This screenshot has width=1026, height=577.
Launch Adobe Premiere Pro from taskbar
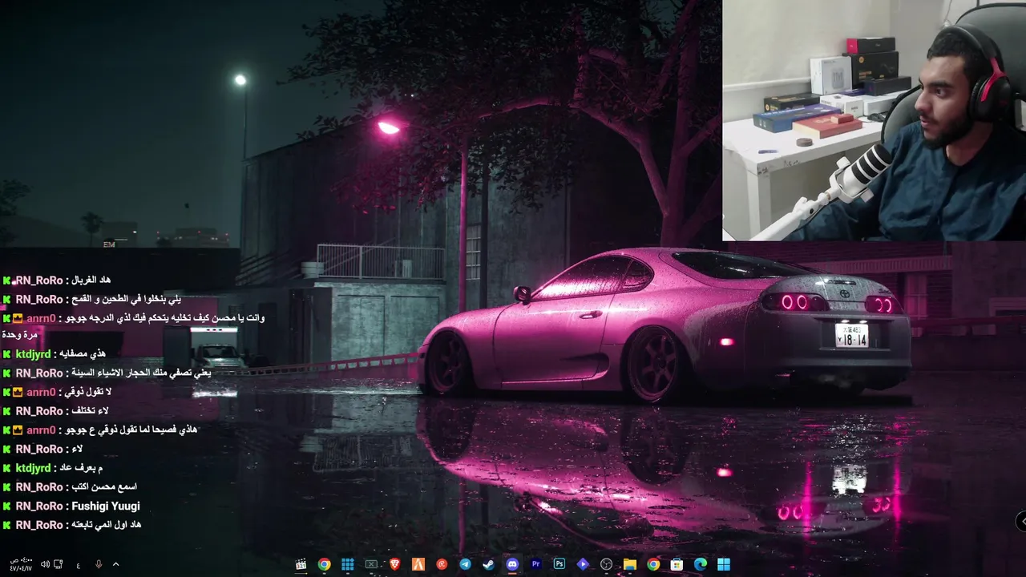click(536, 564)
